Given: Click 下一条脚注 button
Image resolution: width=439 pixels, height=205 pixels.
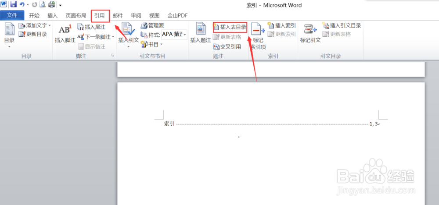Looking at the screenshot, I should (x=94, y=37).
